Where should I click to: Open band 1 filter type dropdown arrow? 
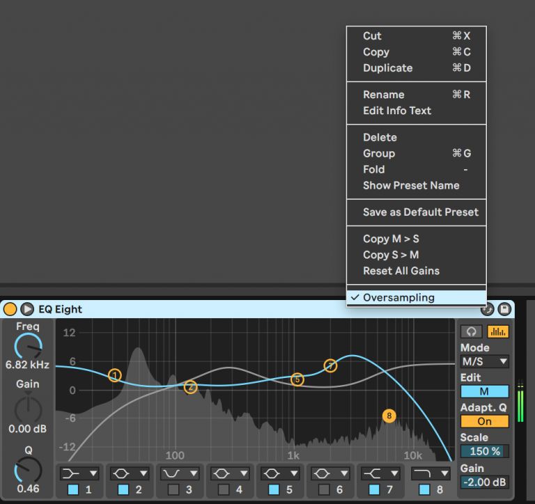93,473
